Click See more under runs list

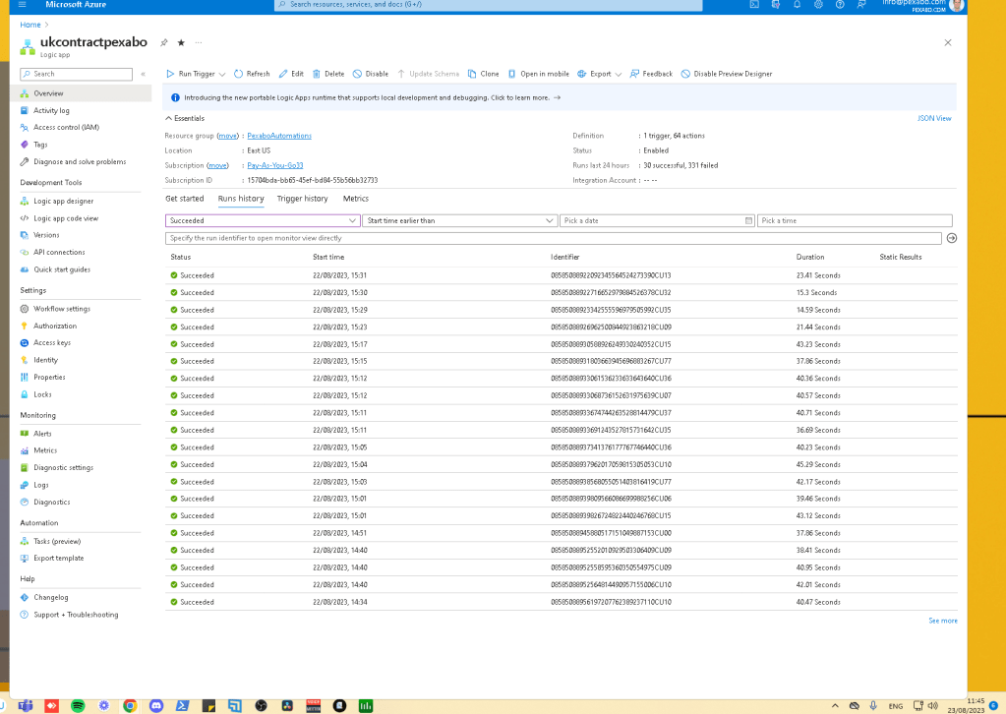click(x=942, y=621)
